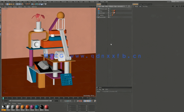This screenshot has width=184, height=112.
Task: Expand the bottom null object in Object Manager
Action: pos(97,17)
